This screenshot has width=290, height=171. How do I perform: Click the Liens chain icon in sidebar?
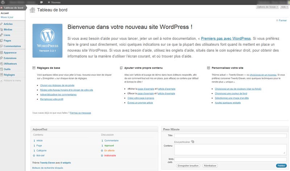point(1,35)
